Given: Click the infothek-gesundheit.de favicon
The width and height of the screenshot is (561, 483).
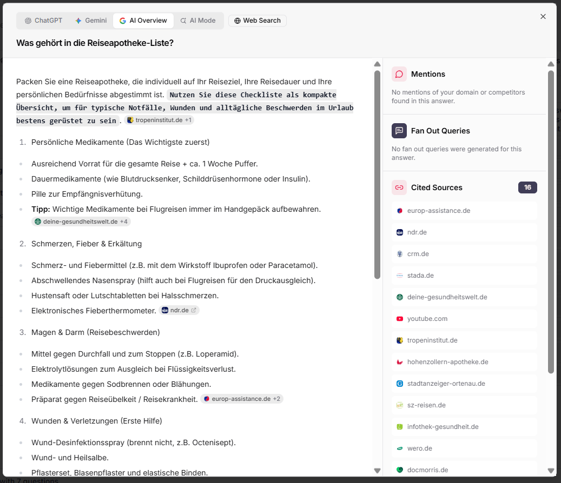Looking at the screenshot, I should [400, 427].
